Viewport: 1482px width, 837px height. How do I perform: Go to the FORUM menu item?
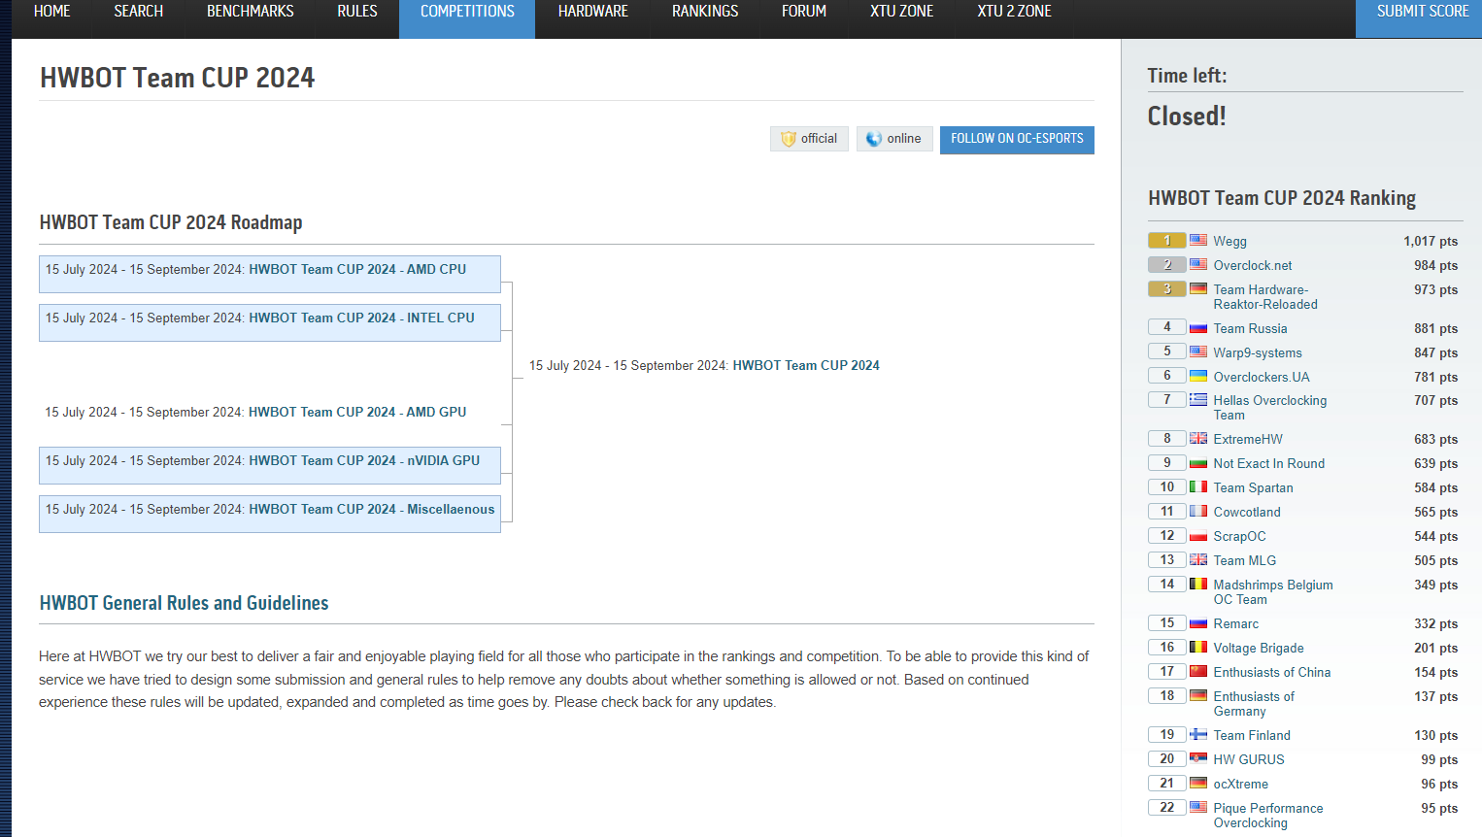coord(804,12)
